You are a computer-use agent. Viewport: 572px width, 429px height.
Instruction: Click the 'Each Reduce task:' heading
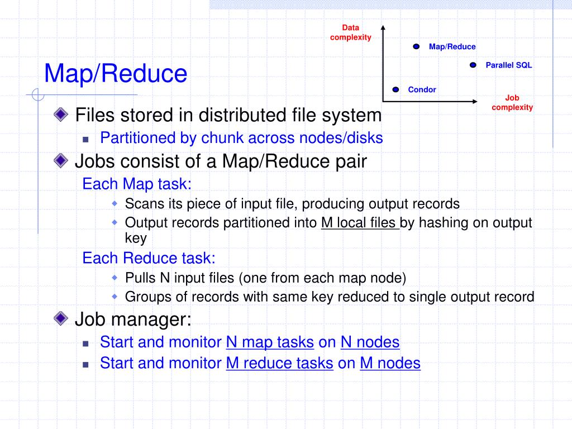(x=149, y=258)
